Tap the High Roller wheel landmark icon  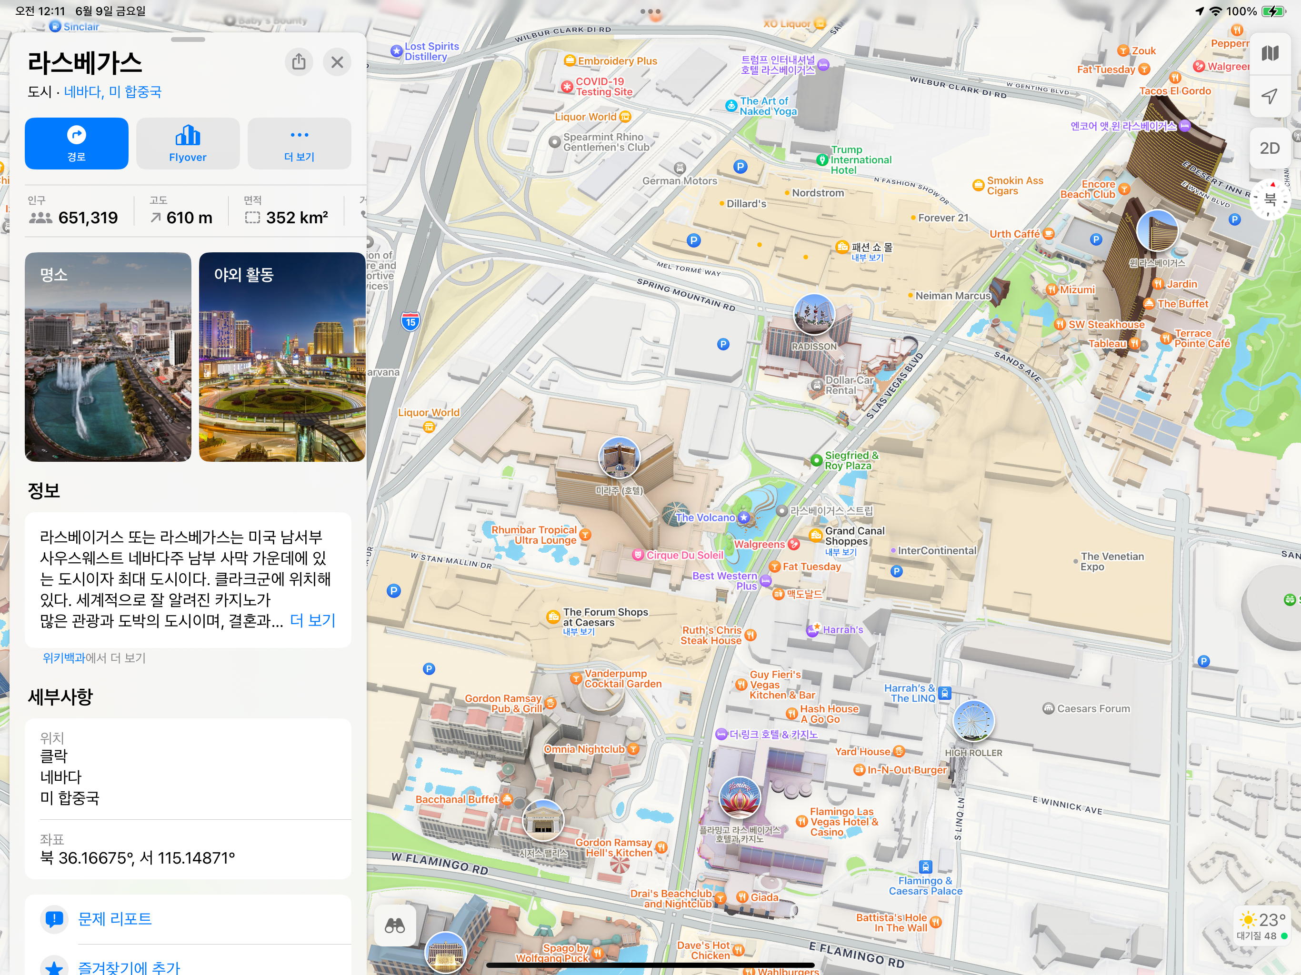973,722
